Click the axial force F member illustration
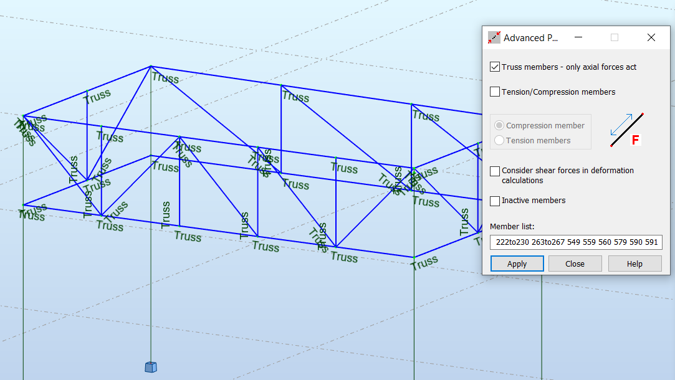The height and width of the screenshot is (380, 675). 625,130
